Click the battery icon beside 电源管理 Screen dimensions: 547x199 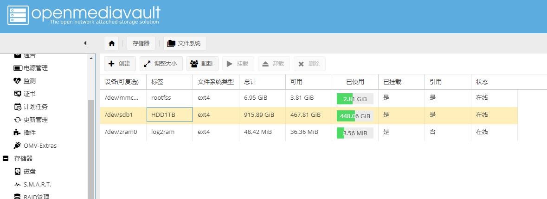click(x=18, y=68)
